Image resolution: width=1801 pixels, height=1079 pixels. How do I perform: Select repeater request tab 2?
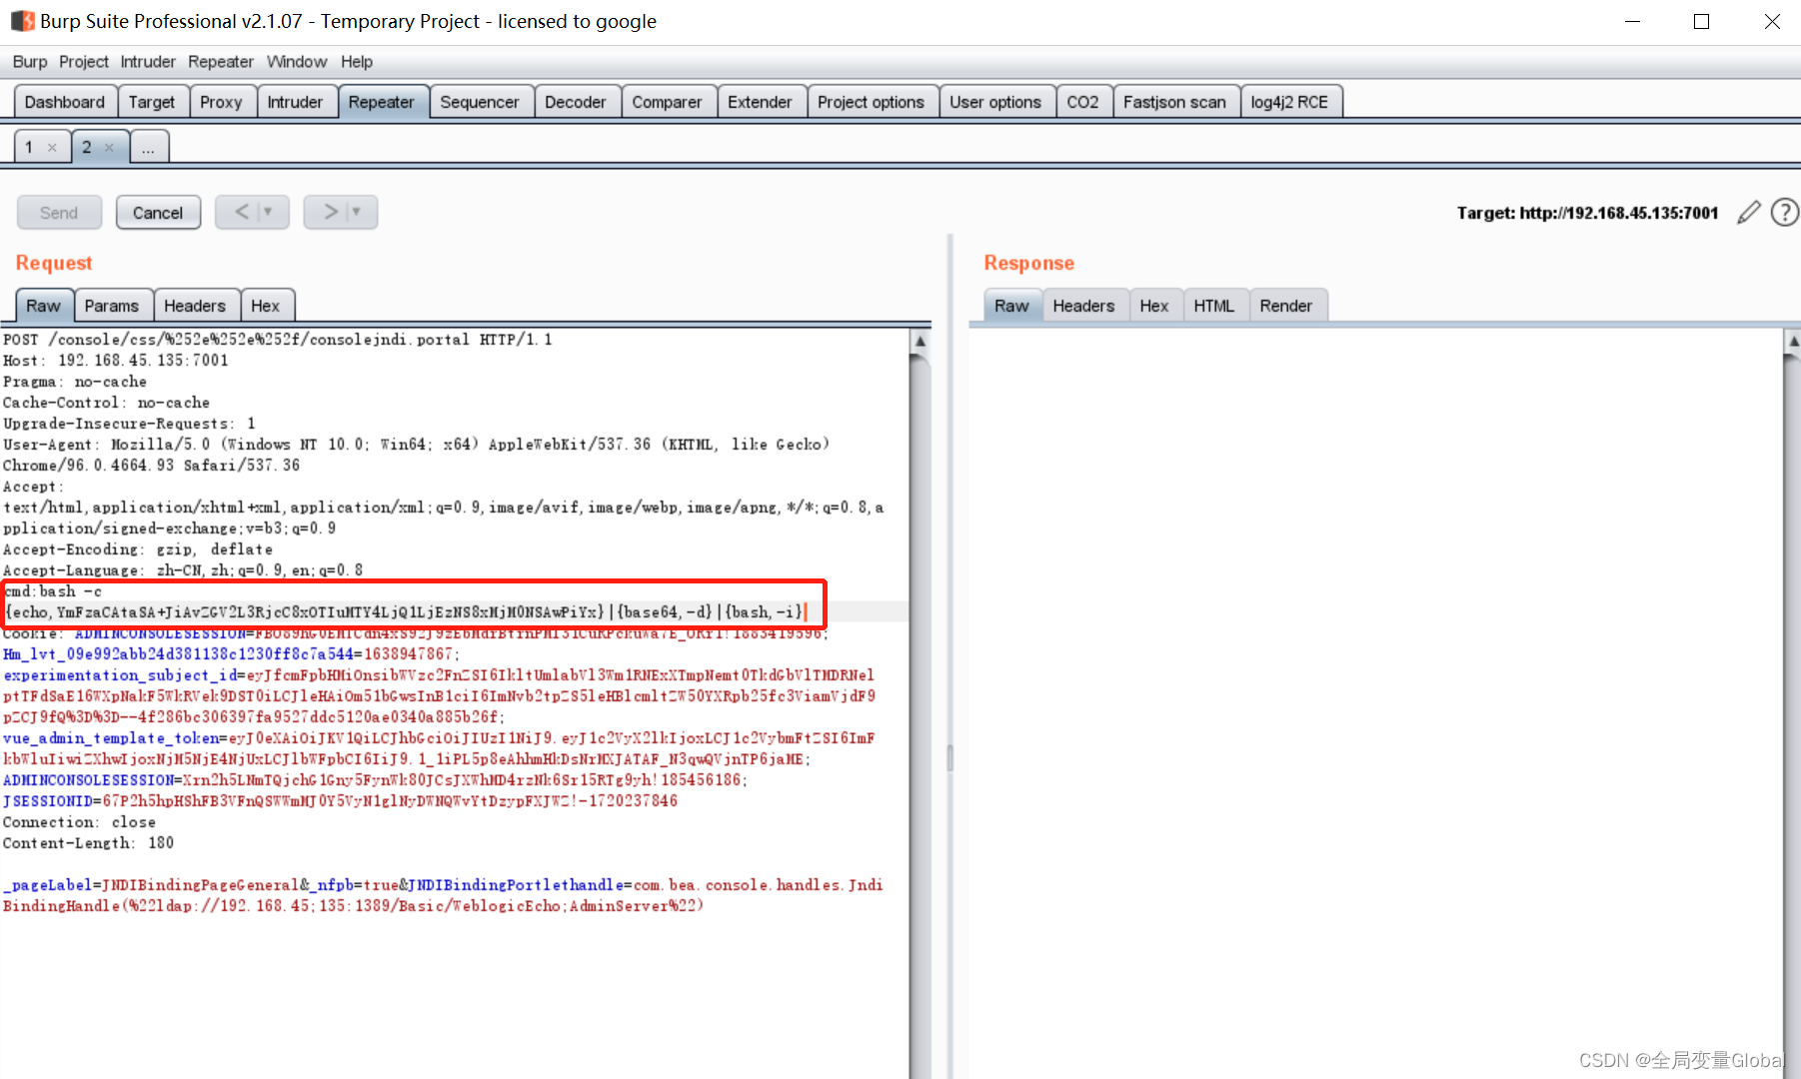click(87, 148)
